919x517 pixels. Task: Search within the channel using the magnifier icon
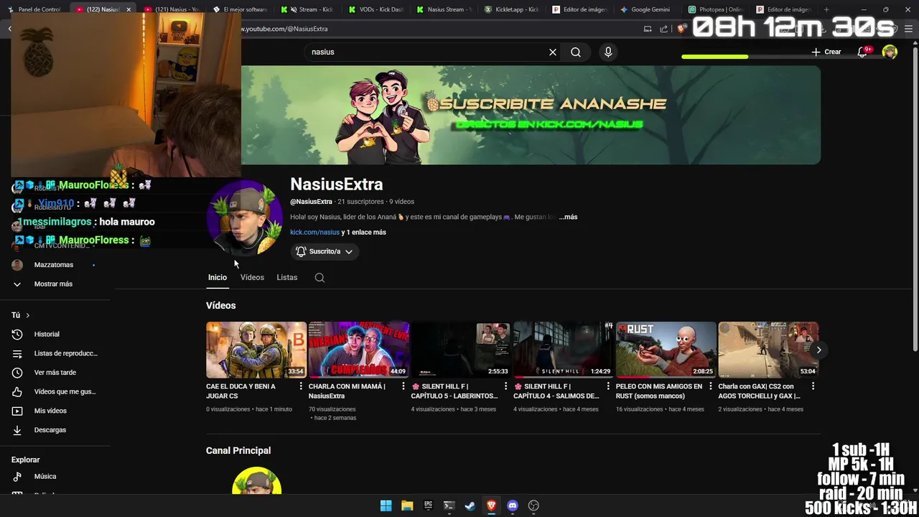pos(319,278)
